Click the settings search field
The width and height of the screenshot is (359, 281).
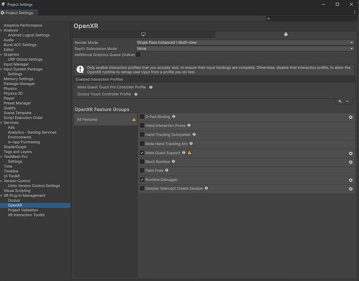tap(312, 19)
